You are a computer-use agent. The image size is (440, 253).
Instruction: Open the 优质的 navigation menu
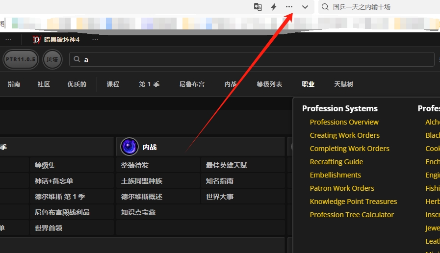(x=77, y=84)
